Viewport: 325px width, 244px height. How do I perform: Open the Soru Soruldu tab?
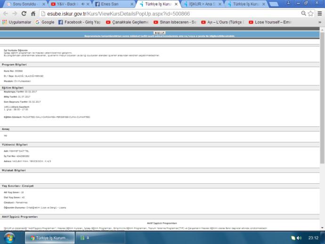click(x=24, y=4)
